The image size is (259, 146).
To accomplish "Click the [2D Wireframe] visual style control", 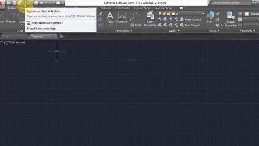I will (16, 42).
